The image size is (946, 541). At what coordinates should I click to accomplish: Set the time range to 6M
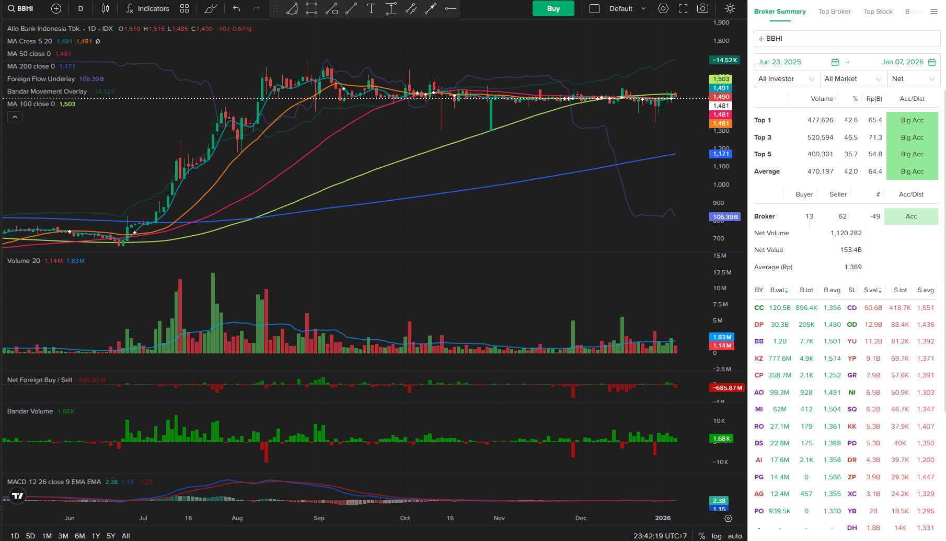coord(79,536)
